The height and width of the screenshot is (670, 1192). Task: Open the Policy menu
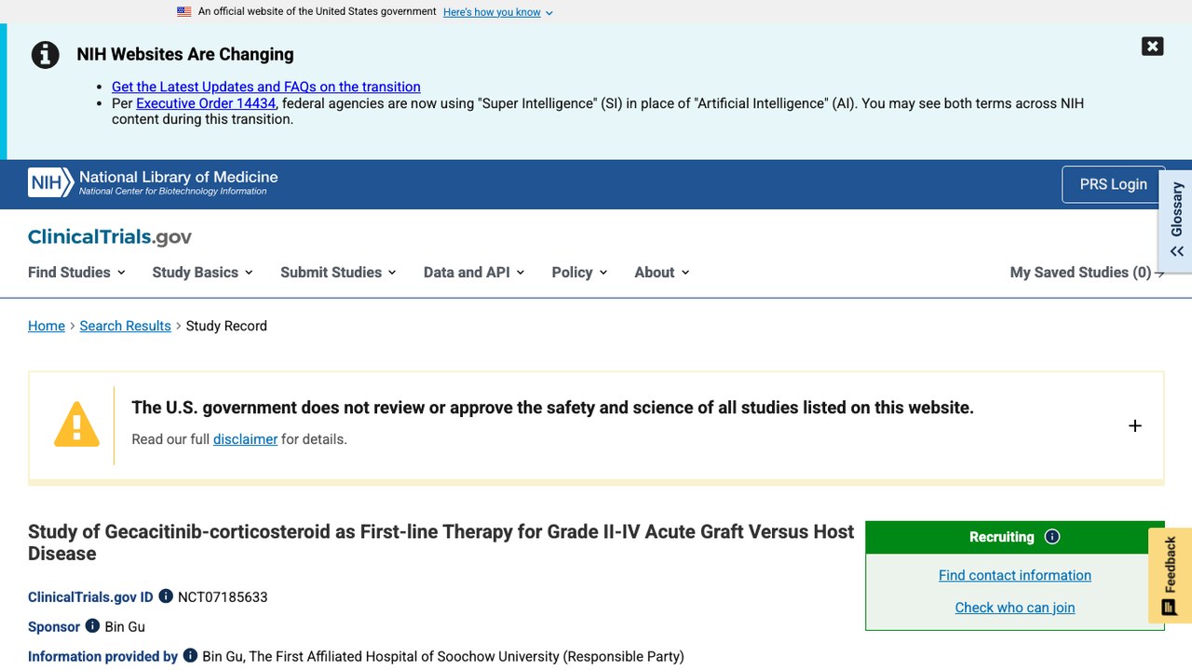(x=579, y=273)
